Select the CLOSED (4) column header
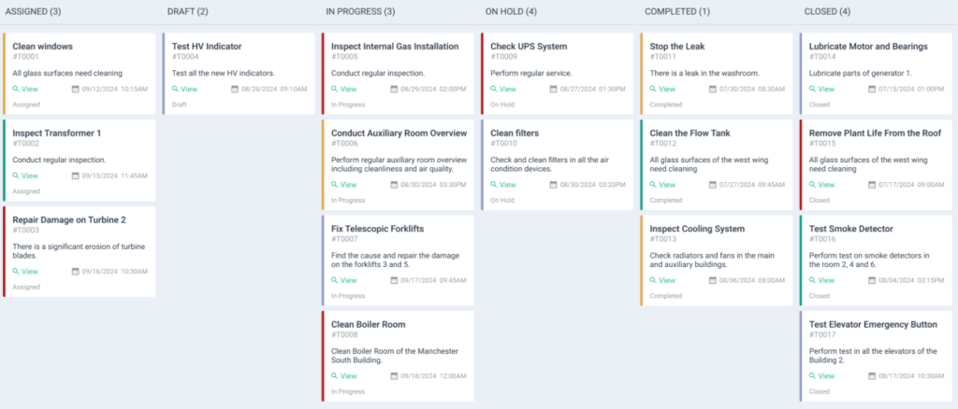Image resolution: width=958 pixels, height=409 pixels. [827, 11]
